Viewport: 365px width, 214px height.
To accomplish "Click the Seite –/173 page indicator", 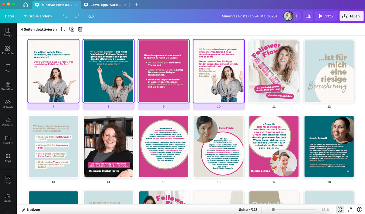I will tap(248, 209).
